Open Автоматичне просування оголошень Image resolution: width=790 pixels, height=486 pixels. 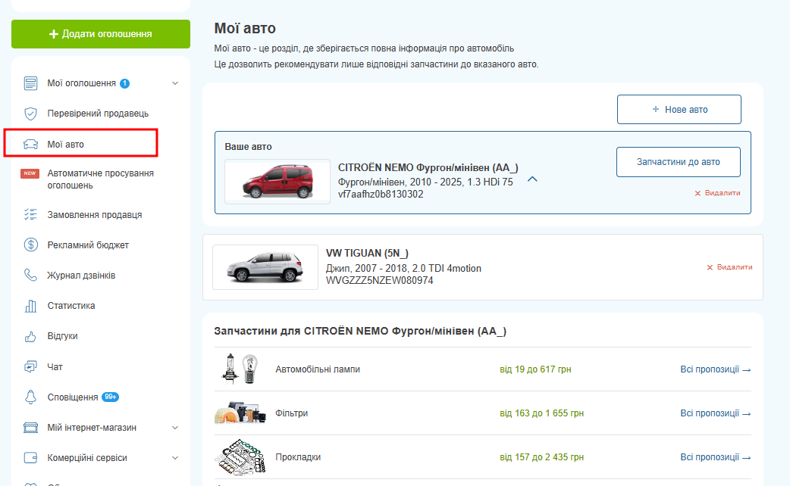tap(100, 179)
